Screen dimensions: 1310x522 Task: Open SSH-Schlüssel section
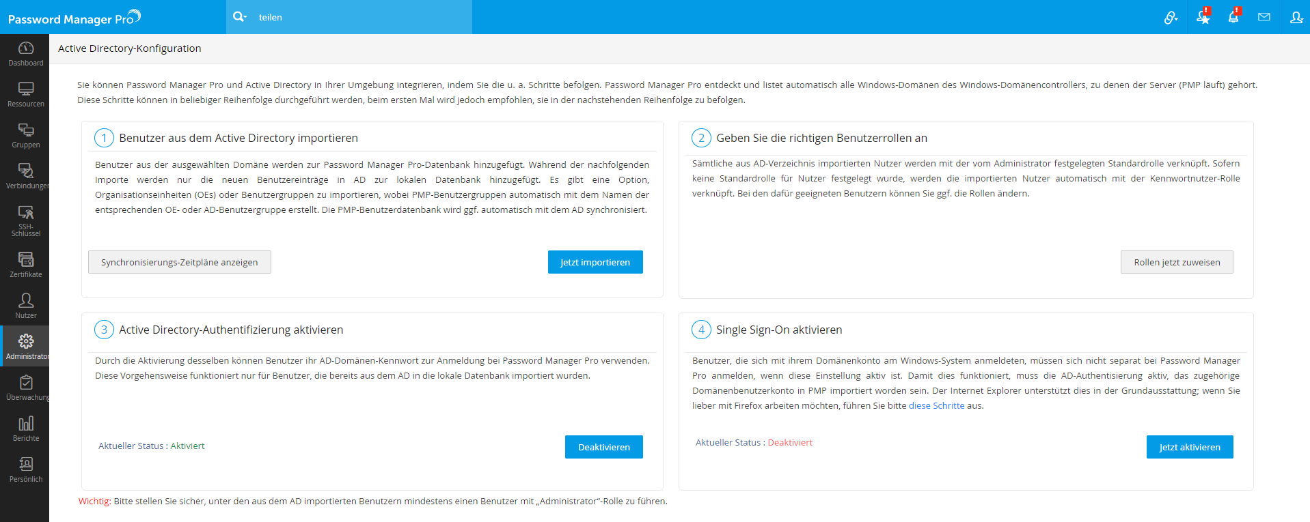(x=26, y=220)
